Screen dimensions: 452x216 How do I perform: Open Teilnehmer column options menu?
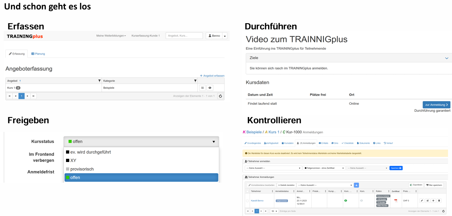click(x=272, y=191)
